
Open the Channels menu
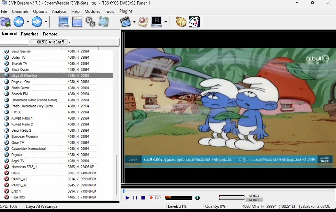pyautogui.click(x=20, y=11)
